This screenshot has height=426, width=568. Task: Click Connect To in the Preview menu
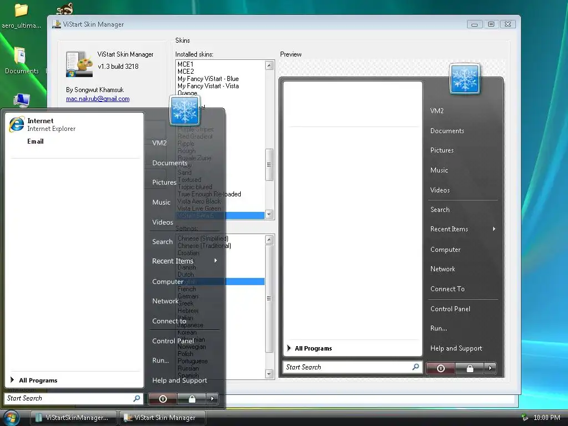pos(448,289)
